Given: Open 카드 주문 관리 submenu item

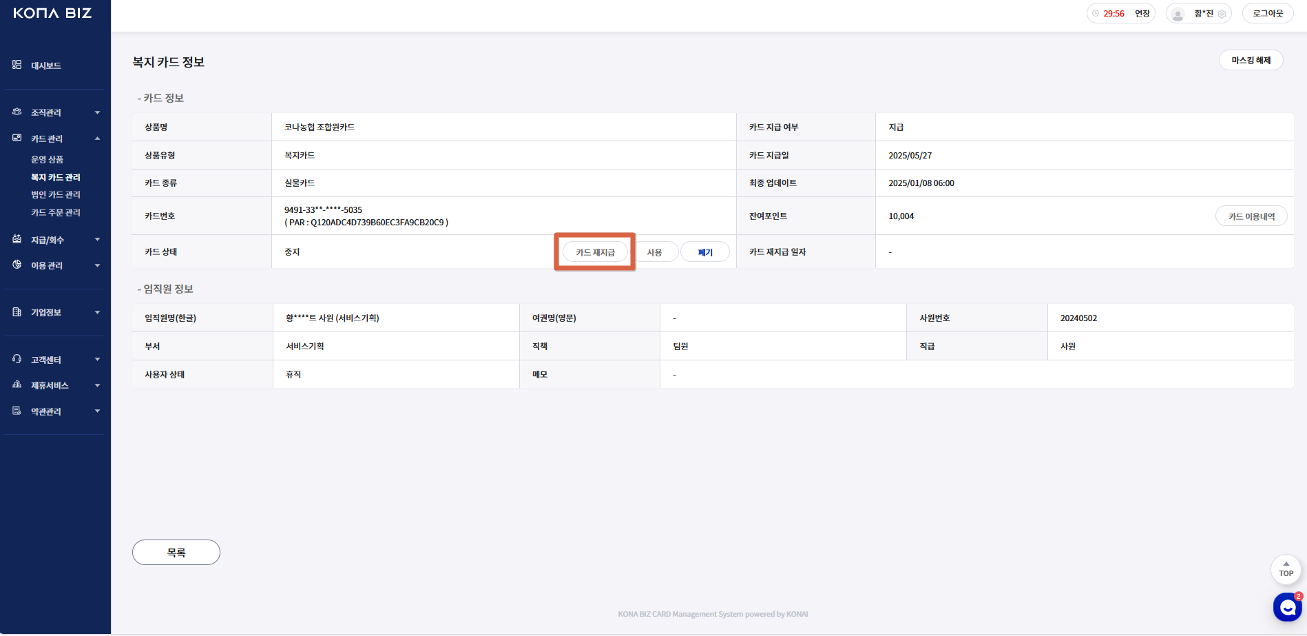Looking at the screenshot, I should click(x=56, y=213).
